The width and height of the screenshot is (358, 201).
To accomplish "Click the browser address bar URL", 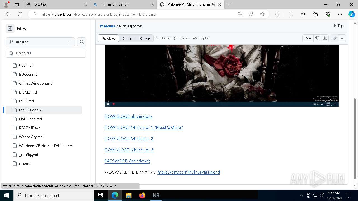I will click(x=98, y=14).
